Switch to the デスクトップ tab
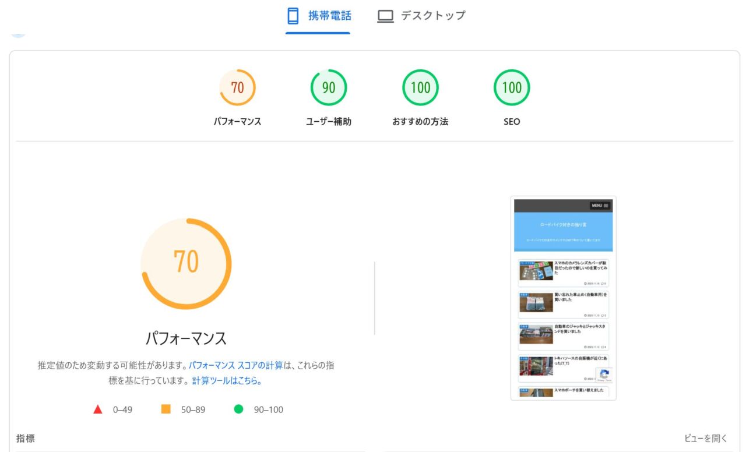The height and width of the screenshot is (452, 746). pos(421,16)
